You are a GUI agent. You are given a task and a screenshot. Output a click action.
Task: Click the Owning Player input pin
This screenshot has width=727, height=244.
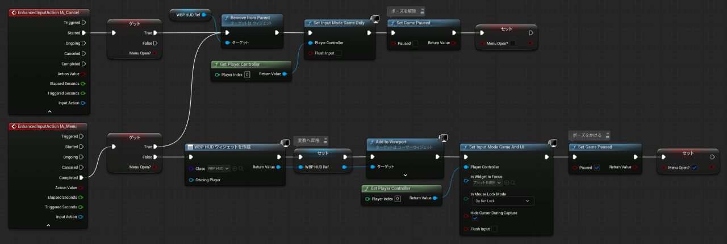click(x=191, y=180)
